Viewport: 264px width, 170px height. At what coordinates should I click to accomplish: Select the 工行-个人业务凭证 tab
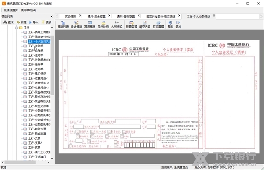[198, 17]
